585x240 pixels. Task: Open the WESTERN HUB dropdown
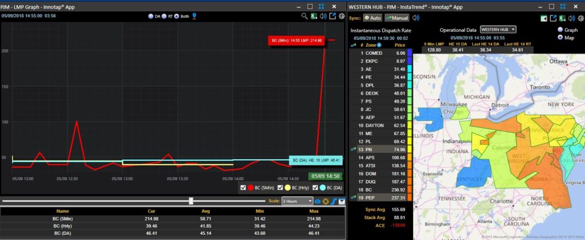(498, 30)
